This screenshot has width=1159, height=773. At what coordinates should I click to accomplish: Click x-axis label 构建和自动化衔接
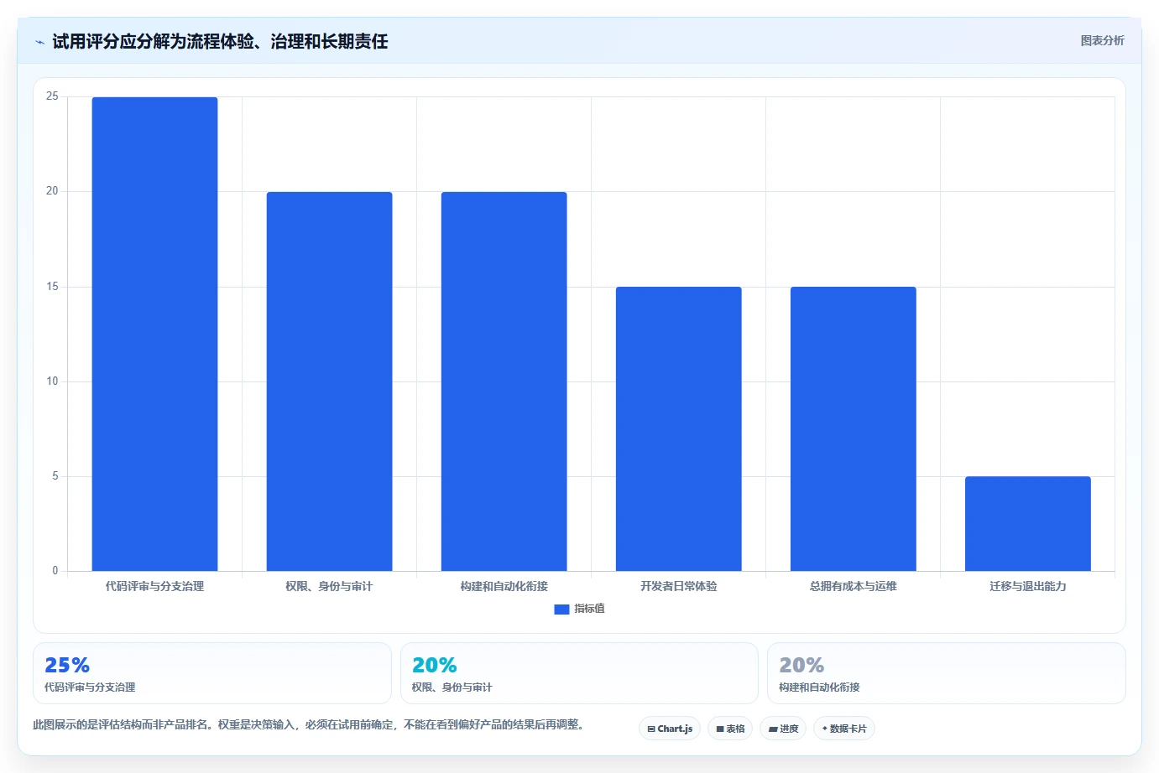[x=504, y=586]
